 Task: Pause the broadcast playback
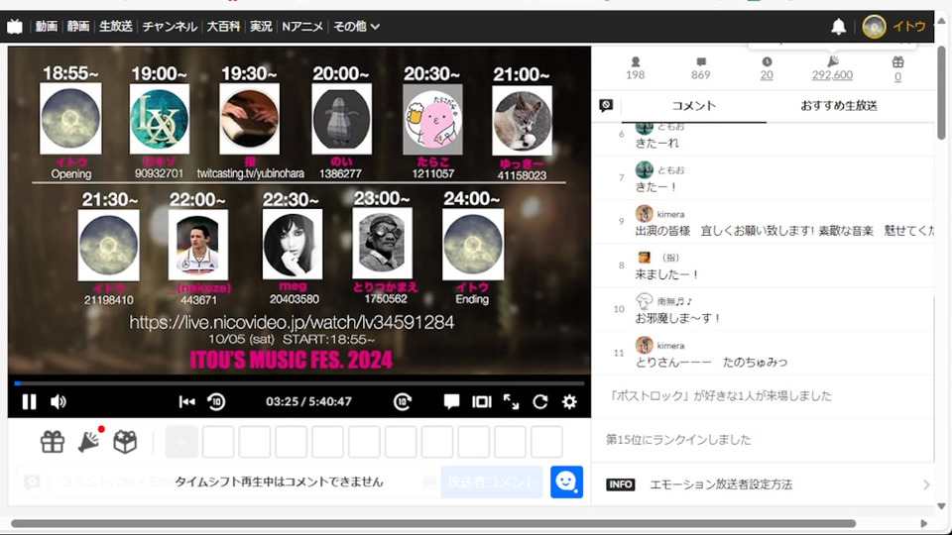point(29,401)
